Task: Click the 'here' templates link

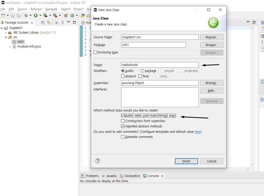Action: point(198,132)
